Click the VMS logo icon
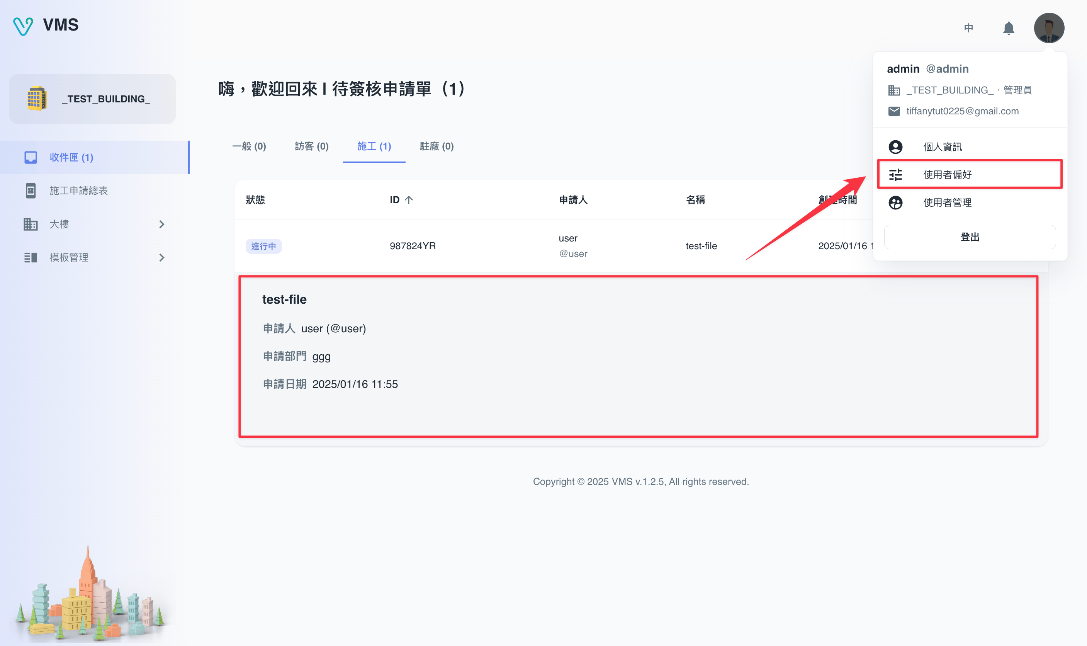This screenshot has height=646, width=1087. (x=23, y=25)
